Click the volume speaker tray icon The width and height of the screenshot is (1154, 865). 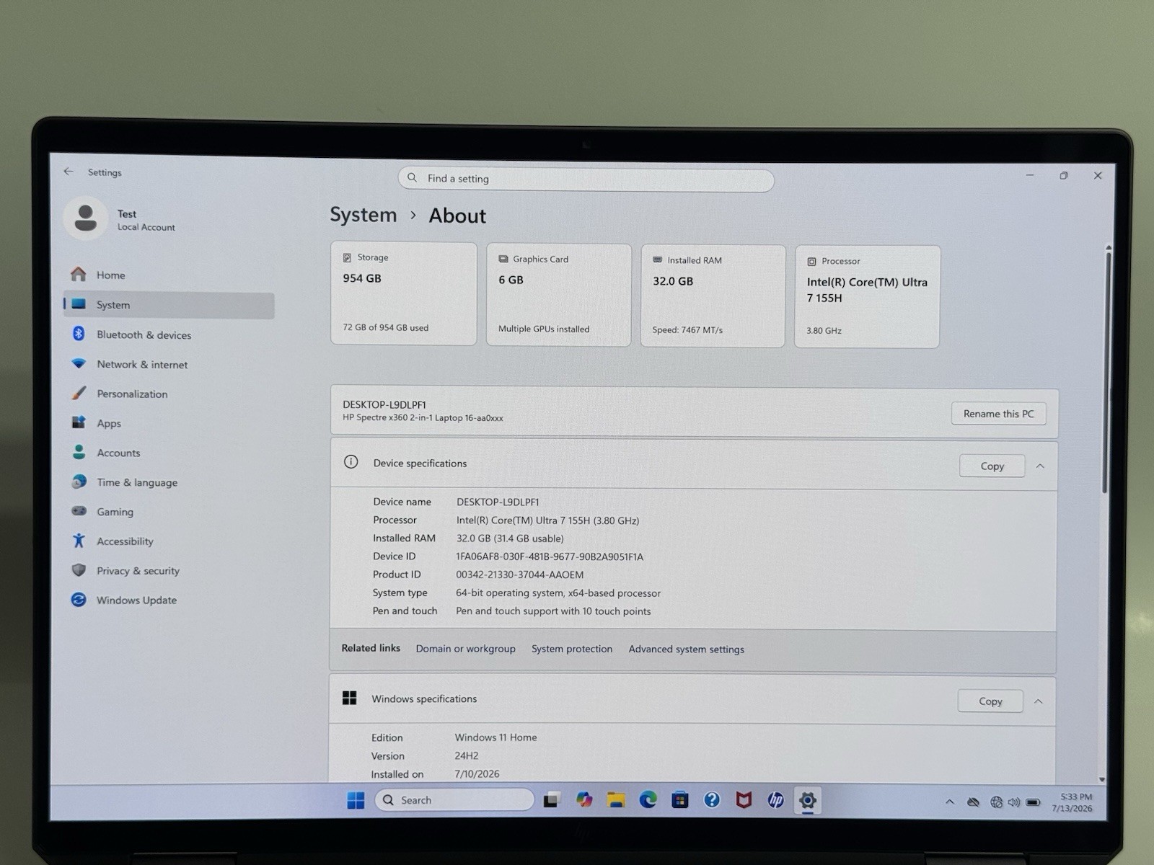click(x=1014, y=802)
